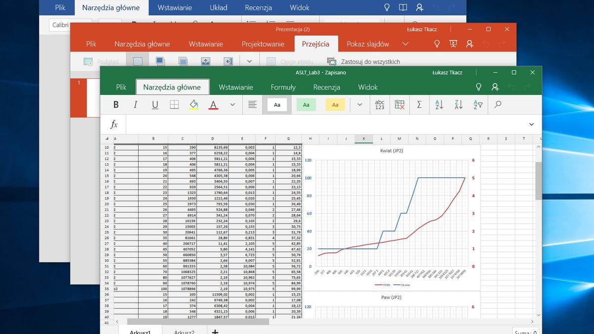The height and width of the screenshot is (334, 594).
Task: Open the sort and filter tool
Action: pos(478,104)
